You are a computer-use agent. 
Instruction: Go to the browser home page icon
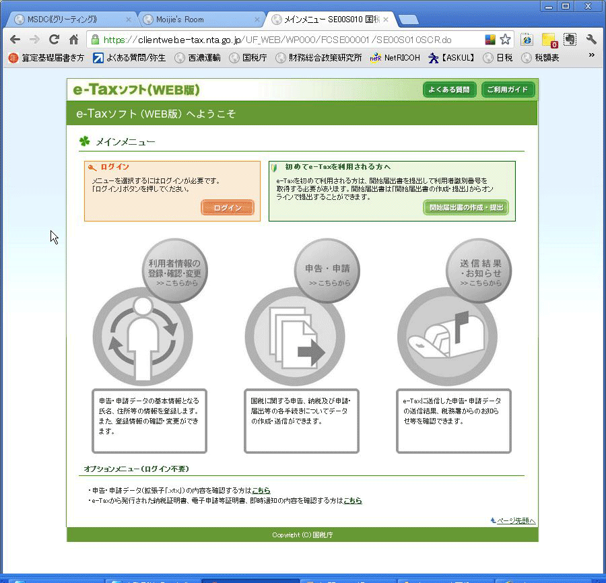74,40
